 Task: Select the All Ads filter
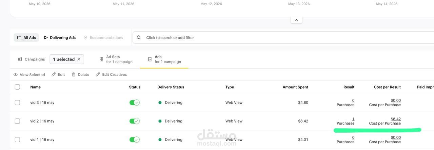coord(26,38)
